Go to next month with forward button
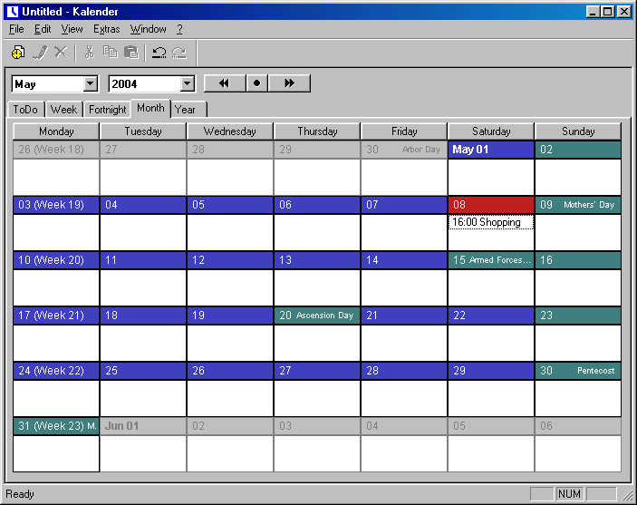 [289, 83]
